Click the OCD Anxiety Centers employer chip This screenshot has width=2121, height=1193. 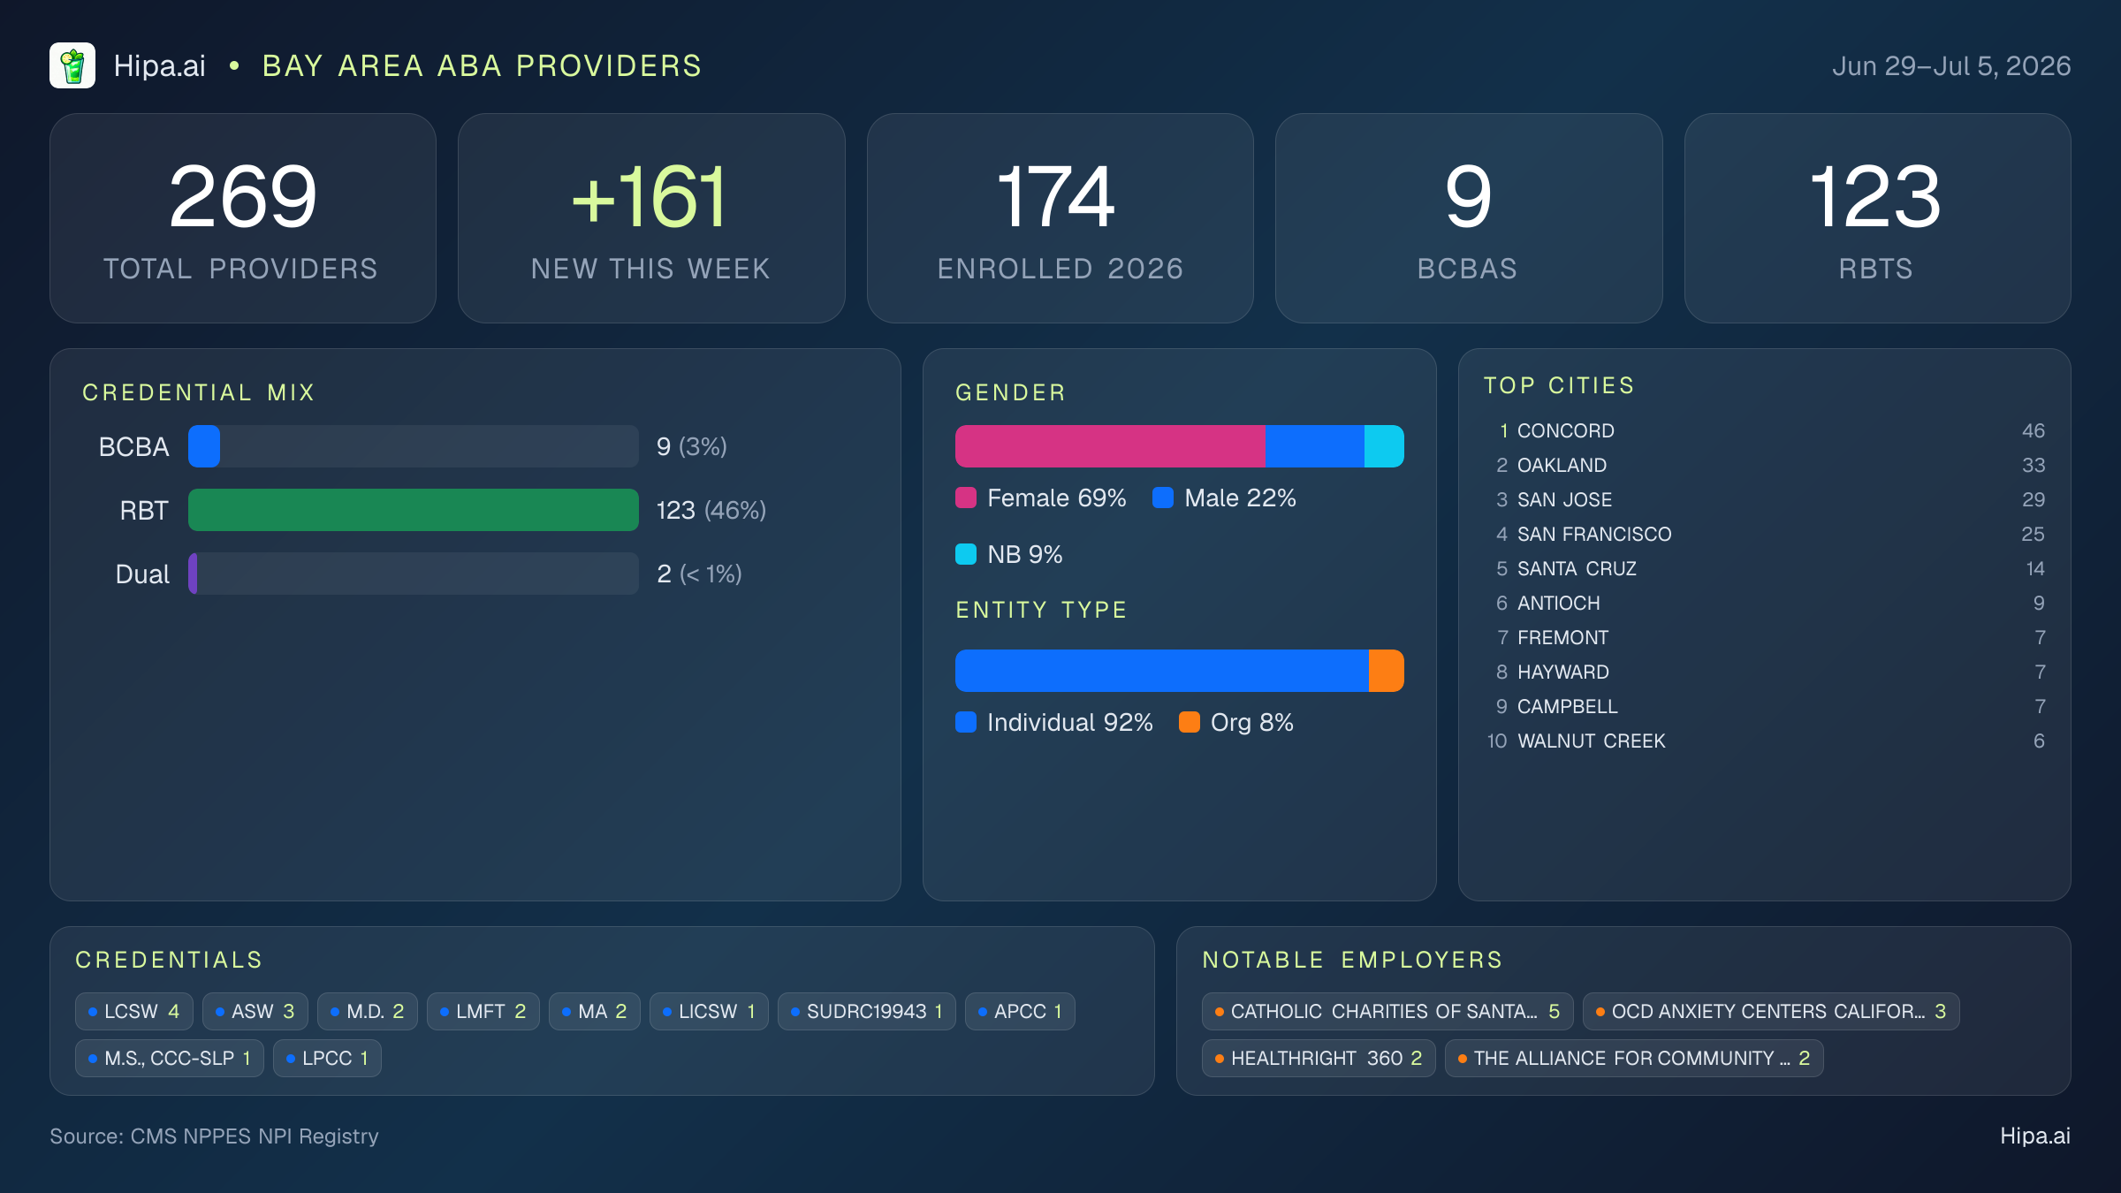(x=1771, y=1011)
